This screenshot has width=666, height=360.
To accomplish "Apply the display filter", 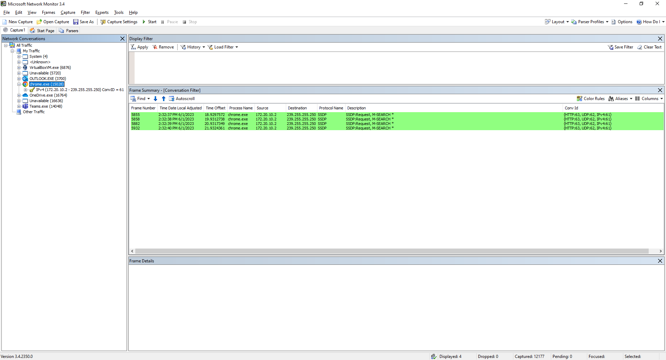I will coord(139,47).
